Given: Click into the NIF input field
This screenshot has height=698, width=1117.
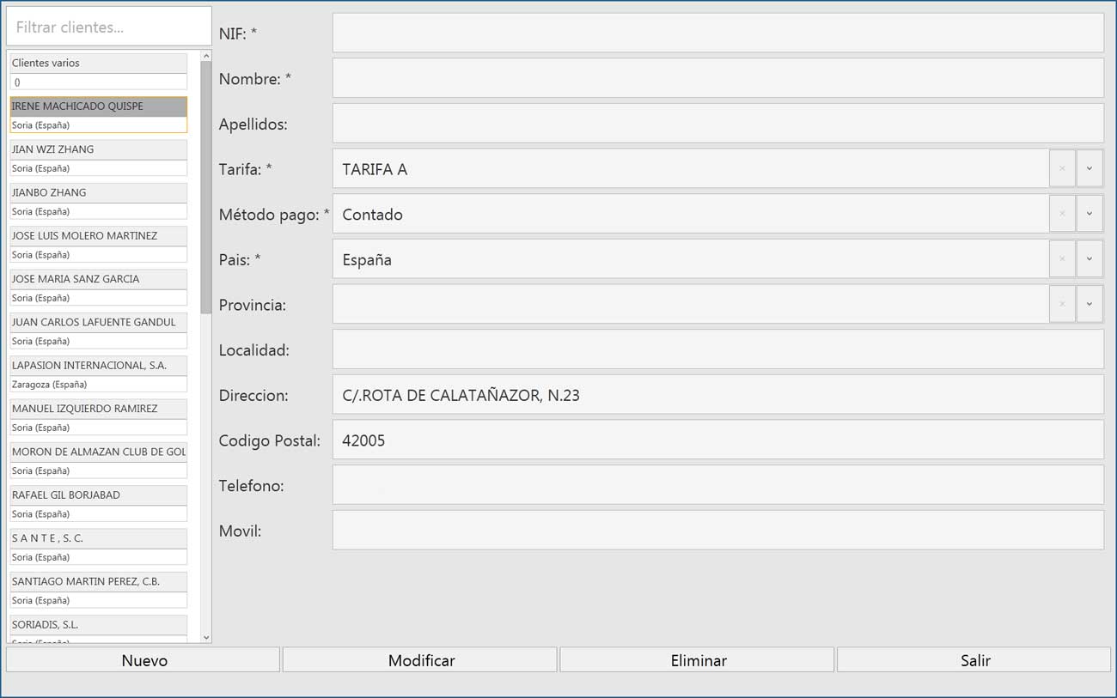Looking at the screenshot, I should click(717, 33).
